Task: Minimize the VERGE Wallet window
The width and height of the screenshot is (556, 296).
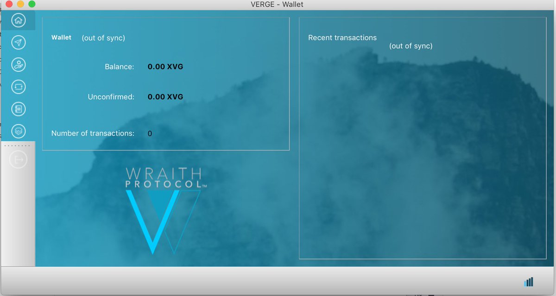Action: point(20,4)
